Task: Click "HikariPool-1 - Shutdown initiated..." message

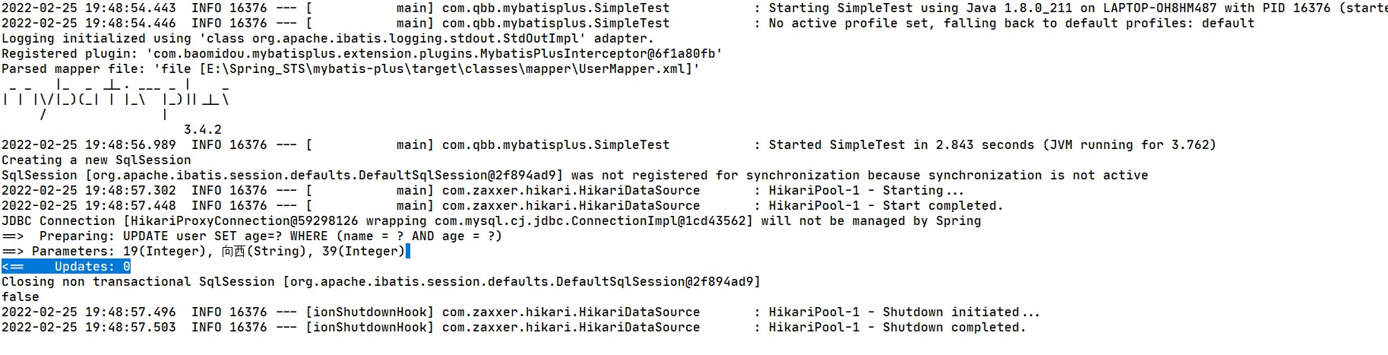Action: click(904, 312)
